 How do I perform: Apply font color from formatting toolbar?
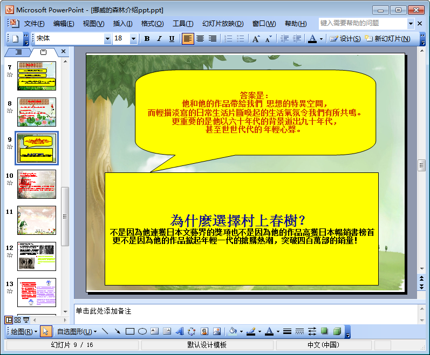point(312,39)
